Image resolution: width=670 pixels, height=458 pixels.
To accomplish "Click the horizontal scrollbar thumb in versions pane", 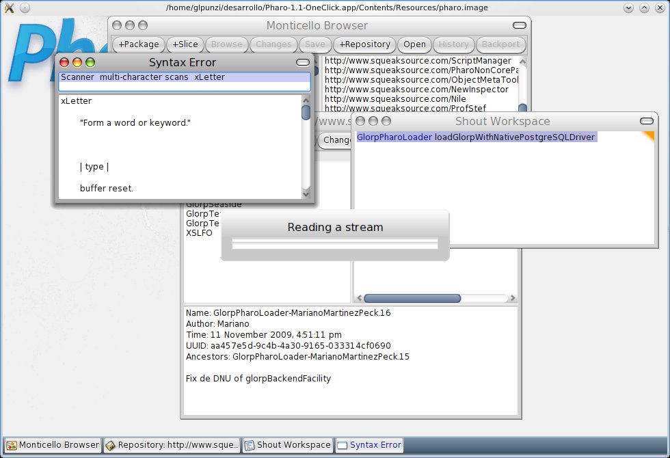I will tap(412, 298).
